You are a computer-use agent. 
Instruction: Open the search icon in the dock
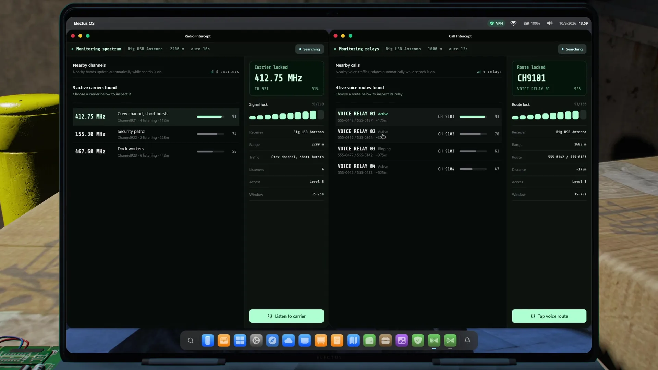click(191, 341)
